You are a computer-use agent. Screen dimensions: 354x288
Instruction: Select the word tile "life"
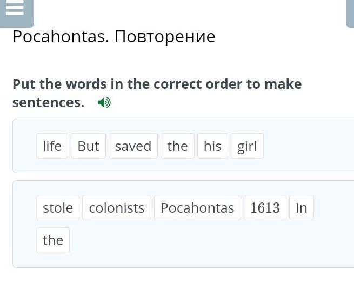pos(52,146)
